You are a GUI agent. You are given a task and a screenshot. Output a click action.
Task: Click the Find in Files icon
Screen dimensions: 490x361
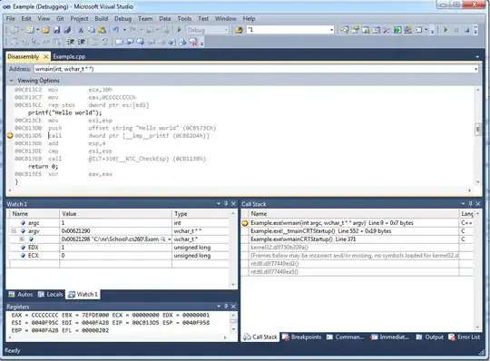pyautogui.click(x=239, y=30)
